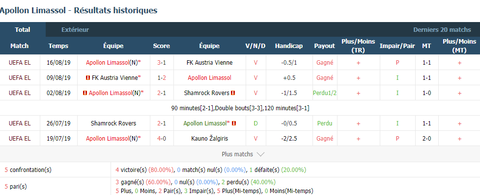Expand Plus matchs chevron arrow

260,154
